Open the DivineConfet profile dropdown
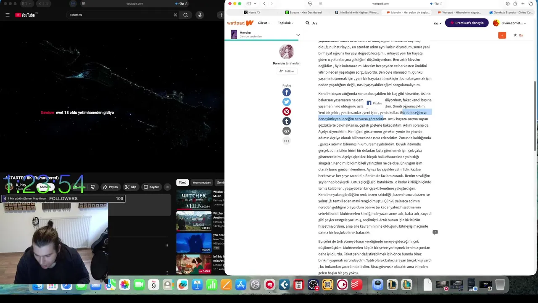The width and height of the screenshot is (538, 303). pyautogui.click(x=509, y=23)
